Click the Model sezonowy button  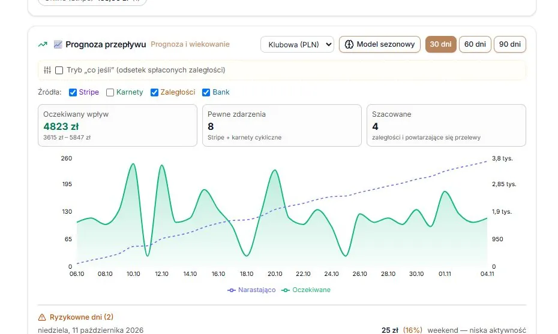click(380, 44)
